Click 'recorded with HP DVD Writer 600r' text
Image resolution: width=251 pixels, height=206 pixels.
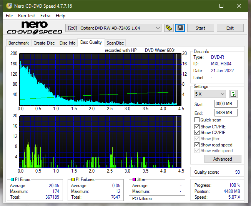click(140, 50)
